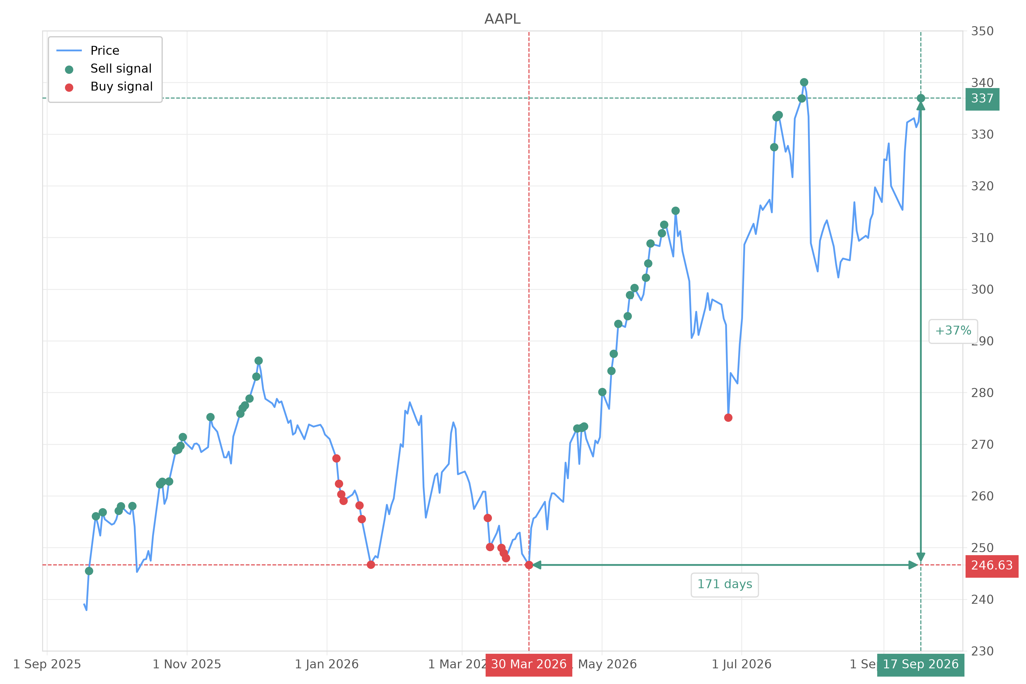This screenshot has width=1026, height=684.
Task: Click the 270 y-axis tick label
Action: click(982, 445)
